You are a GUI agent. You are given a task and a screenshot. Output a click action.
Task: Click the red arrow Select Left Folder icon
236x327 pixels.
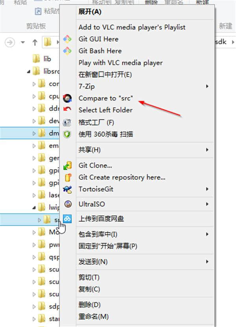click(x=67, y=109)
